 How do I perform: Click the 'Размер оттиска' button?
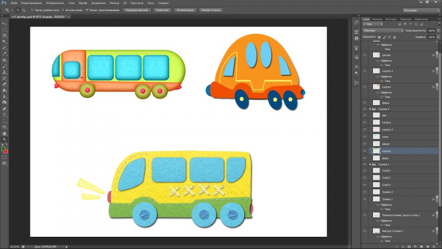(211, 10)
